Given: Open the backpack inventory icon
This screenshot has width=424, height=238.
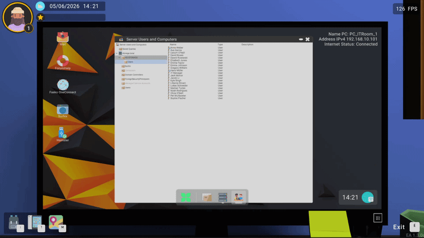Looking at the screenshot, I should point(14,222).
